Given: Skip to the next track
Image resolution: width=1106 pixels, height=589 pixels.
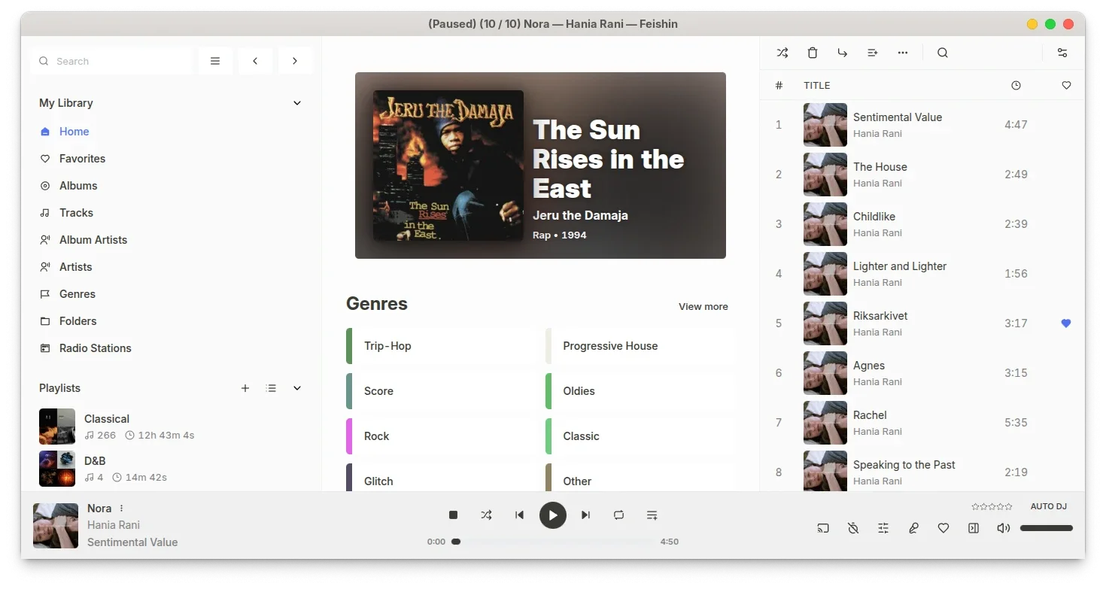Looking at the screenshot, I should 585,515.
